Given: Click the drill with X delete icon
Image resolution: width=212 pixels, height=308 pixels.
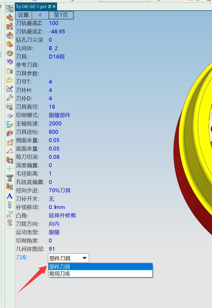Looking at the screenshot, I should [10, 187].
